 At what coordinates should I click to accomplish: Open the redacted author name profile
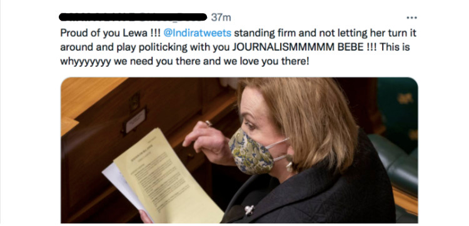(133, 17)
